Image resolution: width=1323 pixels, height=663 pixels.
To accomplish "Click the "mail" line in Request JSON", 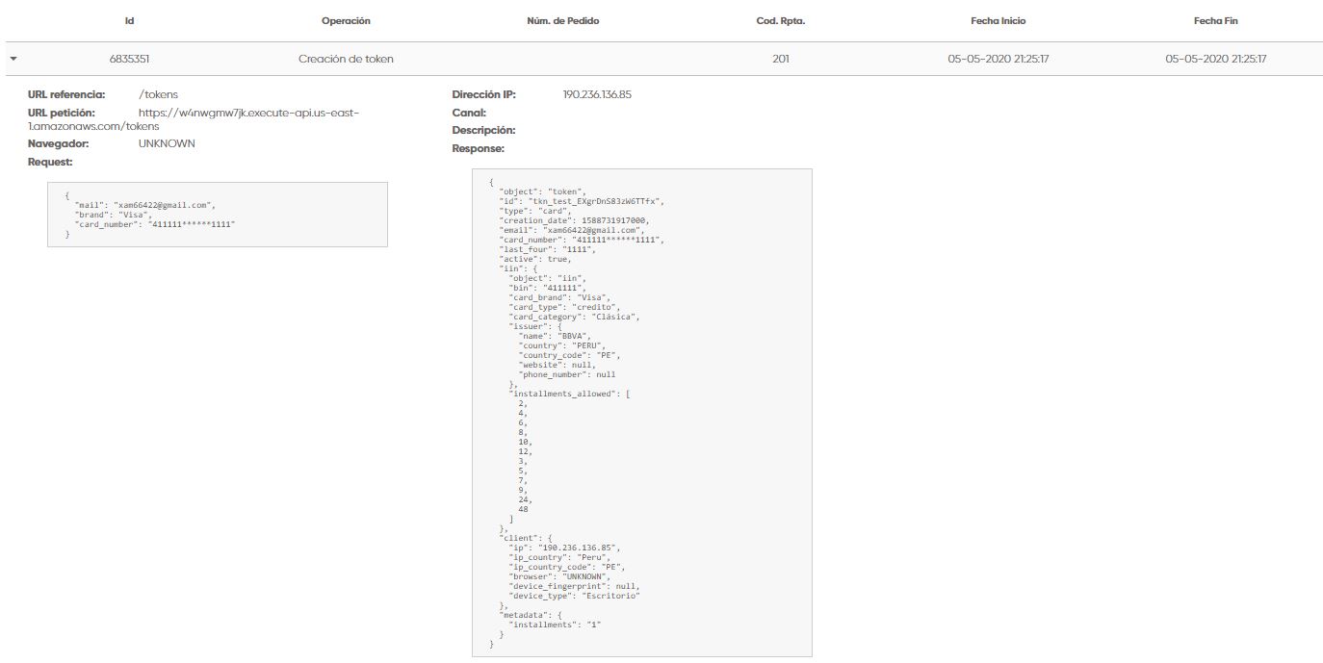I will tap(144, 205).
